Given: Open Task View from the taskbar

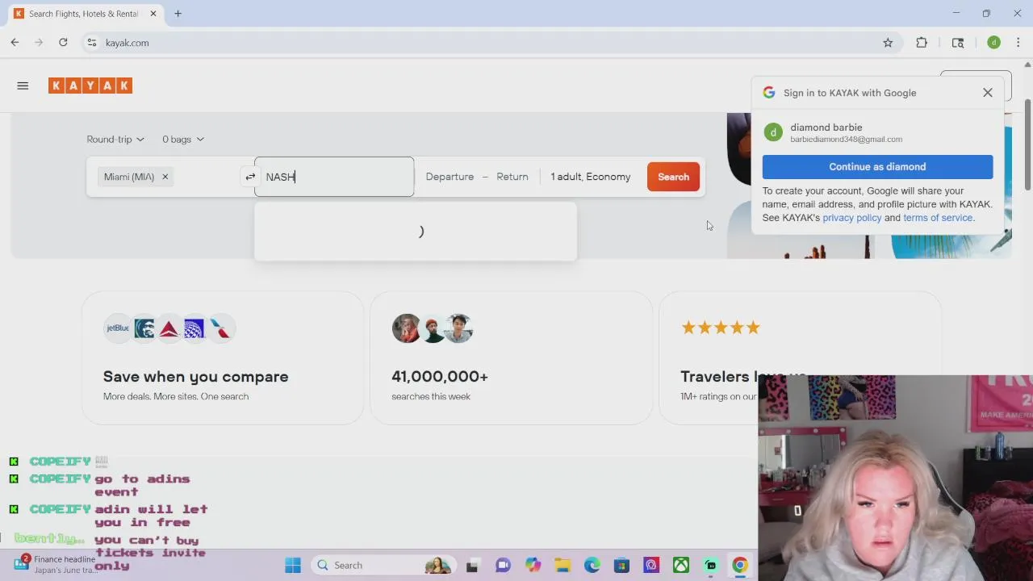Looking at the screenshot, I should pos(472,566).
